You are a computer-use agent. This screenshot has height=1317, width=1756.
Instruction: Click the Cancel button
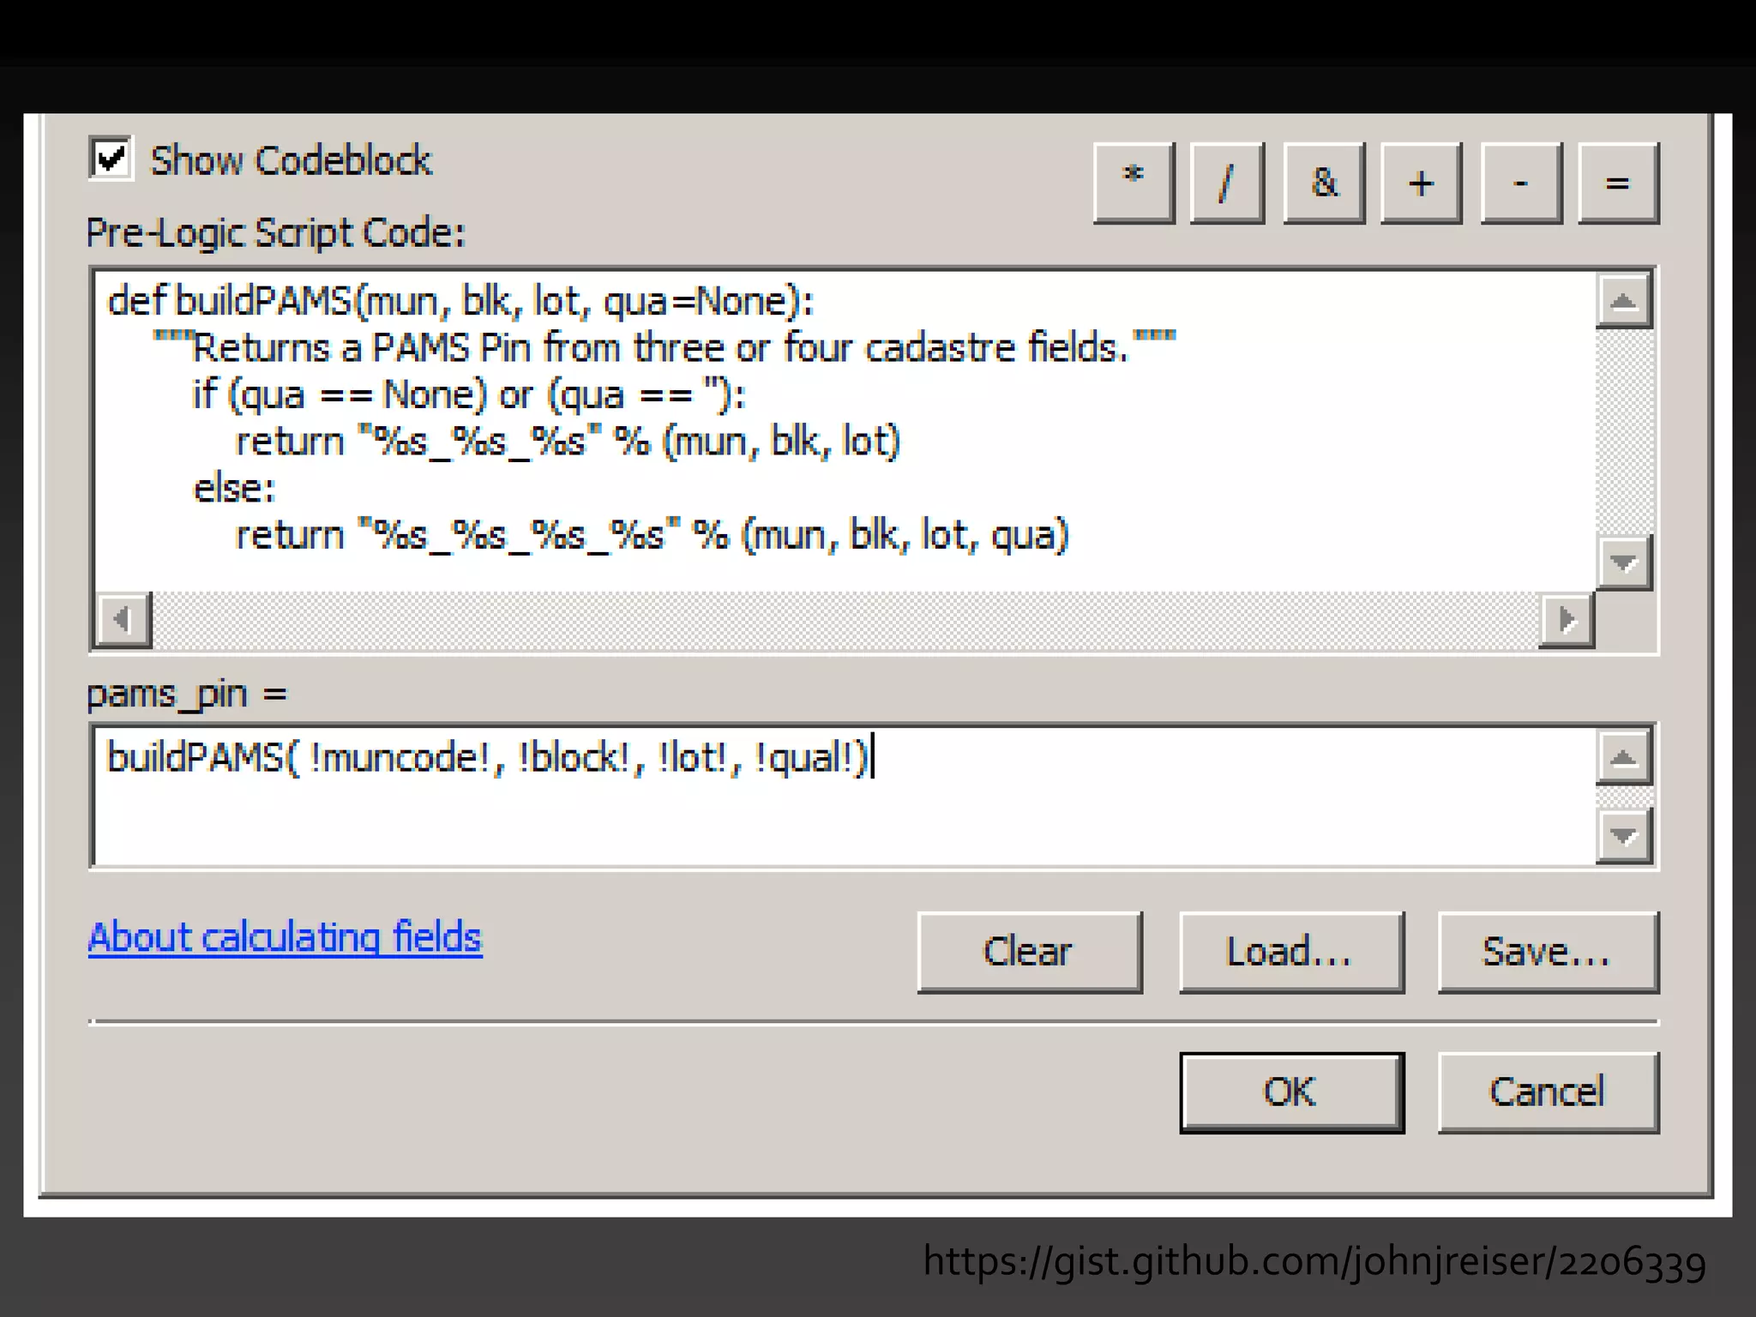[x=1548, y=1091]
